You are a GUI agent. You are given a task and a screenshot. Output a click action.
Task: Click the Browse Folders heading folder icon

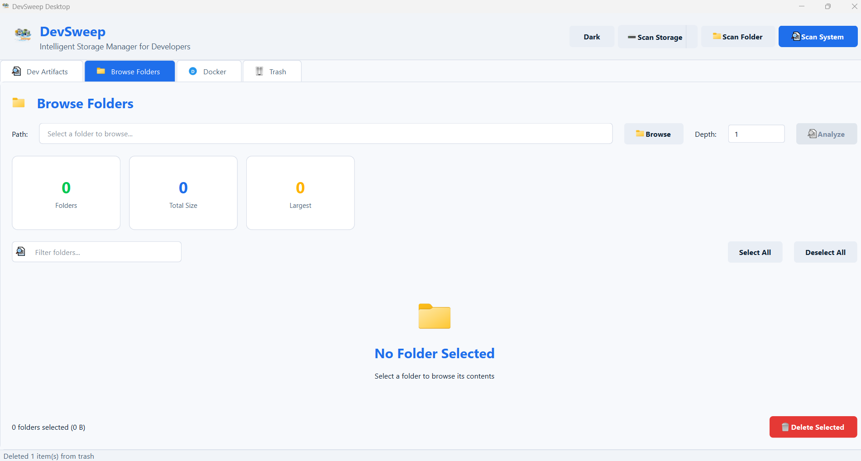(x=19, y=103)
